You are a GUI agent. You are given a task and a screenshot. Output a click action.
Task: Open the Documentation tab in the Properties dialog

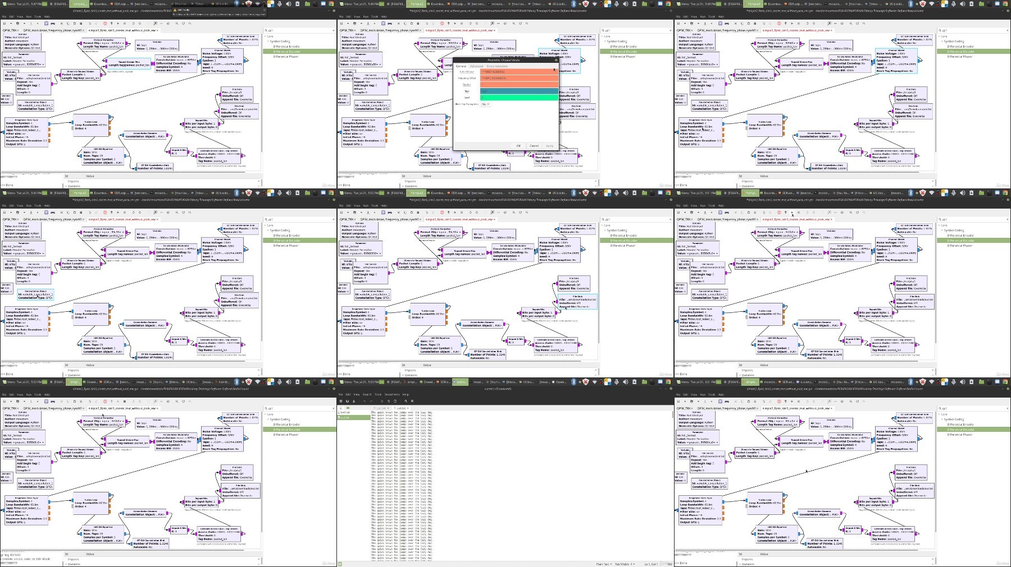pos(497,66)
